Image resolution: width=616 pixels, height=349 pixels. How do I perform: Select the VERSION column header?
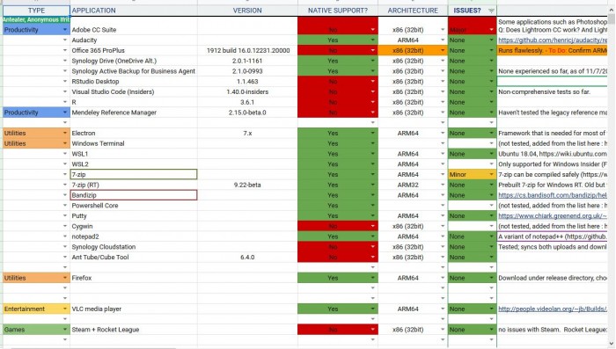click(x=247, y=11)
